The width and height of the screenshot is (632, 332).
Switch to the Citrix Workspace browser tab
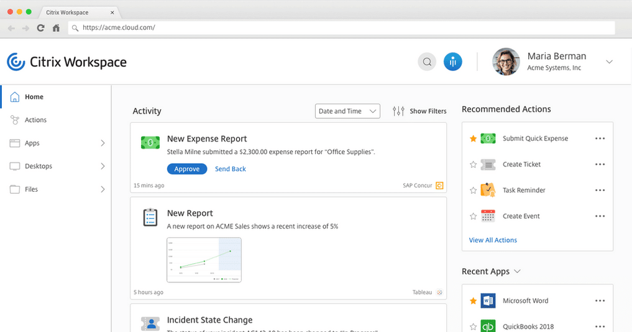coord(78,12)
